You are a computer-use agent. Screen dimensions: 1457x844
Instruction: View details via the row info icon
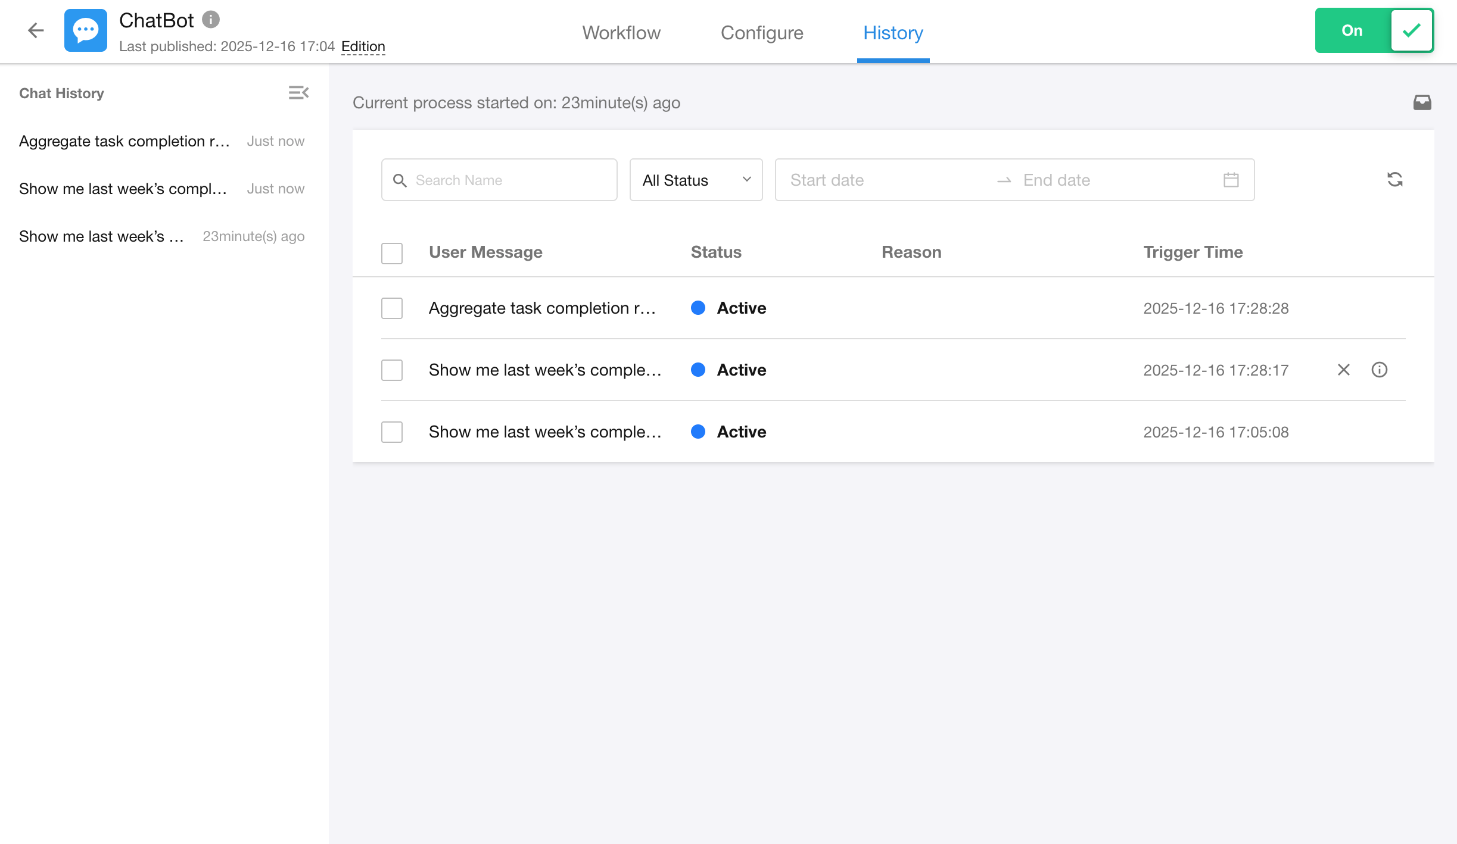tap(1379, 370)
